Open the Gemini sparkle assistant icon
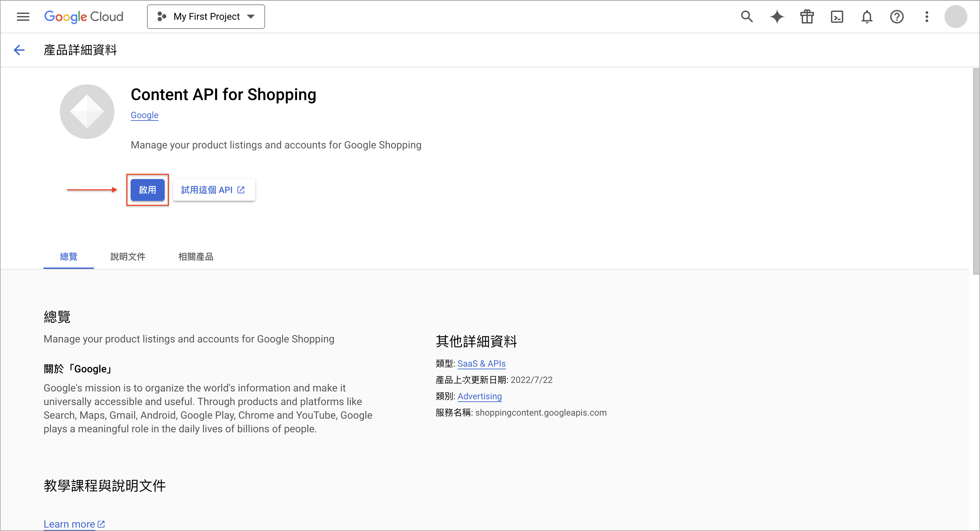The width and height of the screenshot is (980, 531). 777,17
